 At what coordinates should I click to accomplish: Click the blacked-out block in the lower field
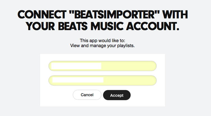click(78, 80)
